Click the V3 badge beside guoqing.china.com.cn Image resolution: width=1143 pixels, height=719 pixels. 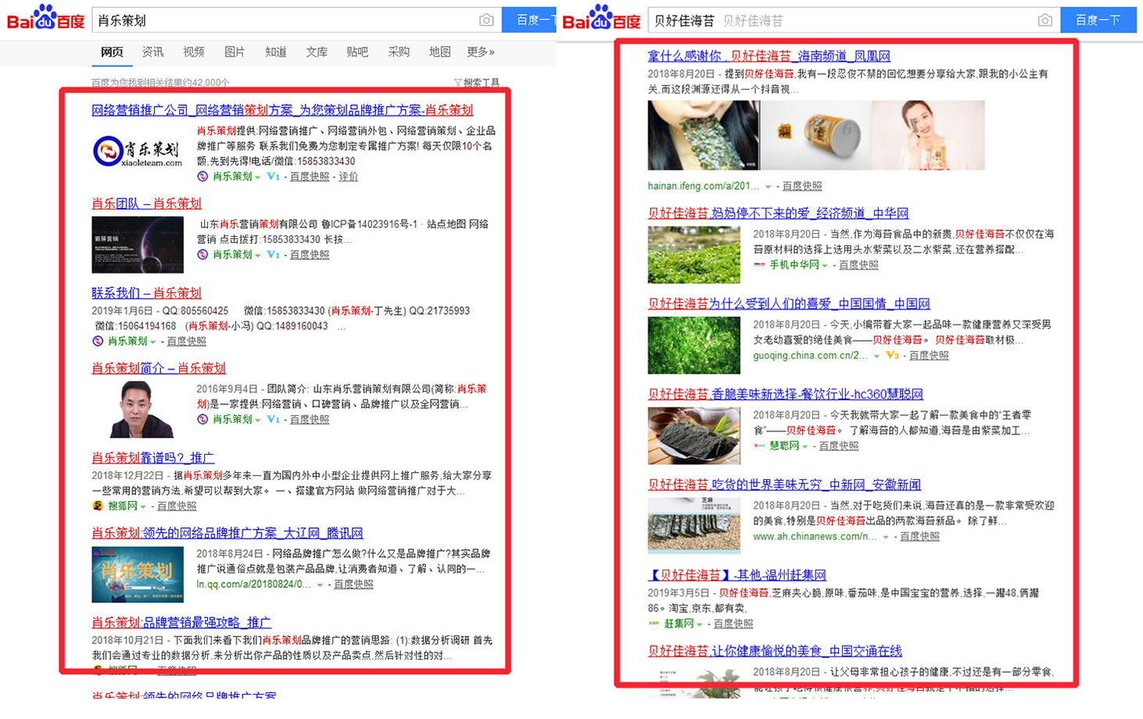click(892, 356)
